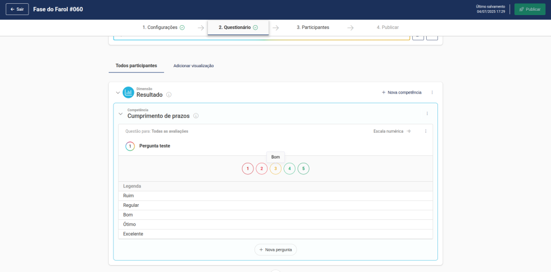This screenshot has width=551, height=272.
Task: Click the Resultado dimension chart icon
Action: [x=128, y=92]
